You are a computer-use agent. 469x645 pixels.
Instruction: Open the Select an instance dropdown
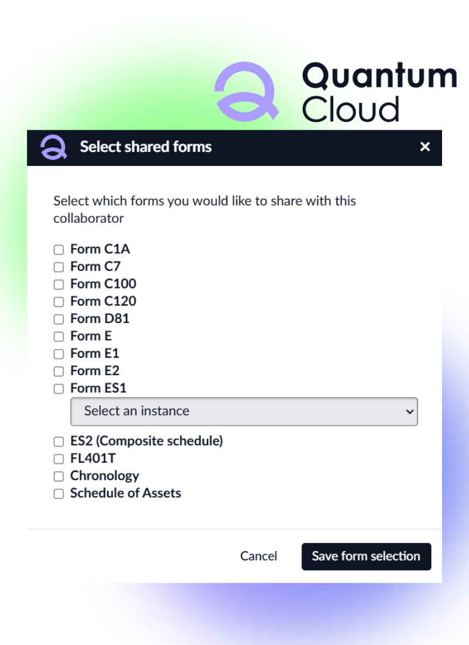244,412
